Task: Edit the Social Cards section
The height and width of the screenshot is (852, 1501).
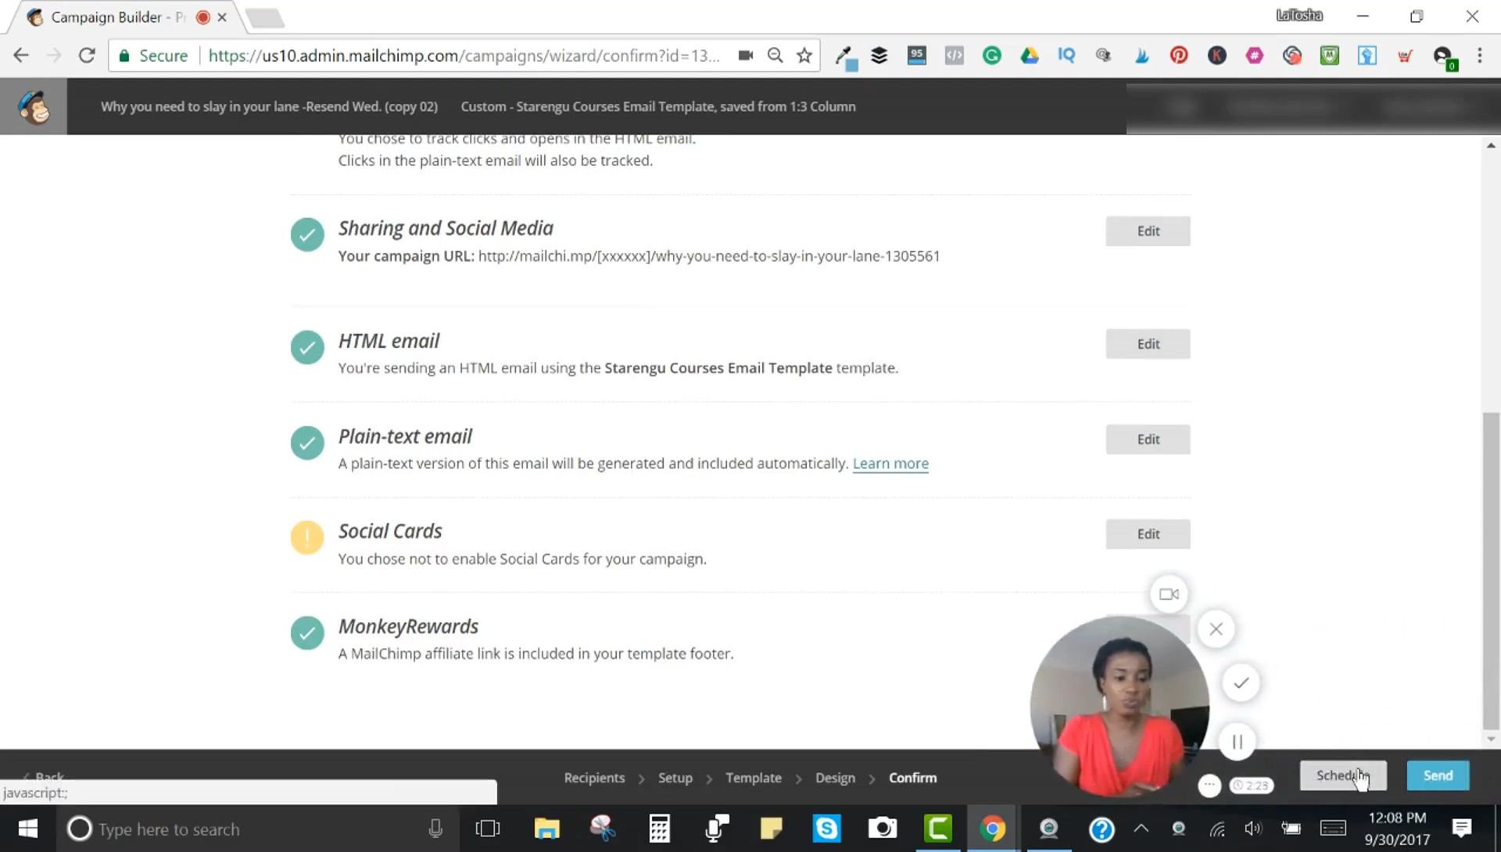Action: [x=1148, y=534]
